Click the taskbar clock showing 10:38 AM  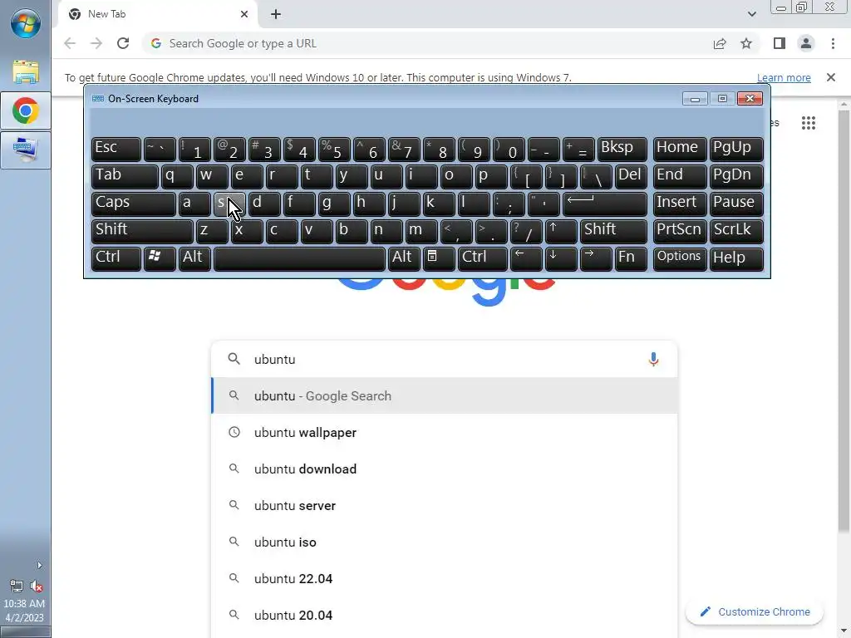coord(24,611)
